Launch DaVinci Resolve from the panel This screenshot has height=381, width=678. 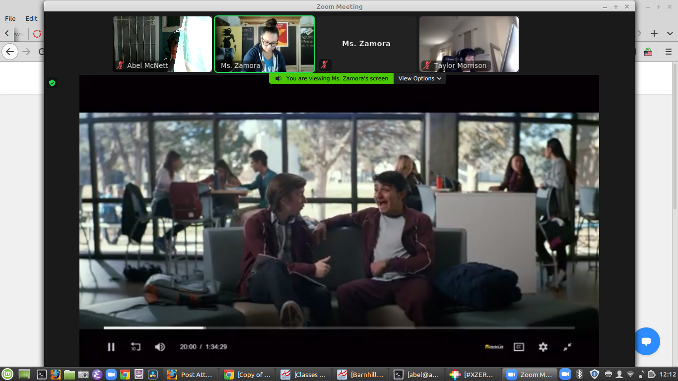coord(153,375)
